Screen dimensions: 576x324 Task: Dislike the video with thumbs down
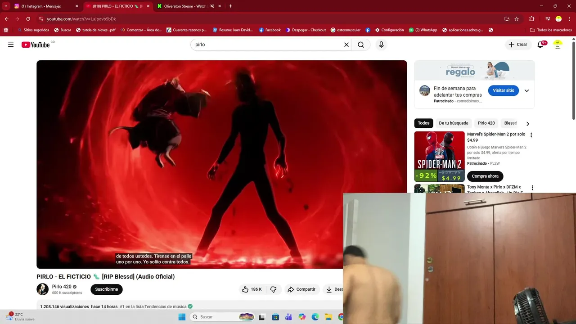(274, 289)
